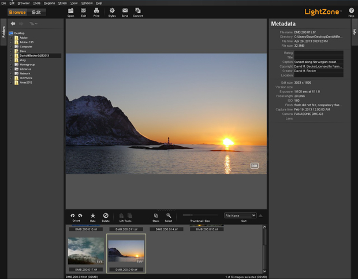The height and width of the screenshot is (279, 358).
Task: Open the File Name sort dropdown
Action: [240, 215]
